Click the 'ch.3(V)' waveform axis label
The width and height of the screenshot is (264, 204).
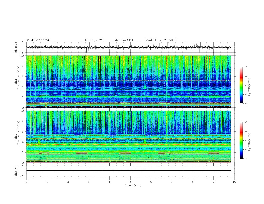pyautogui.click(x=16, y=171)
